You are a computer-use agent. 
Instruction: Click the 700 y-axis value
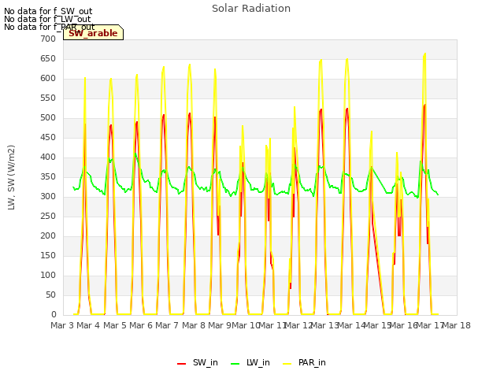(x=48, y=39)
